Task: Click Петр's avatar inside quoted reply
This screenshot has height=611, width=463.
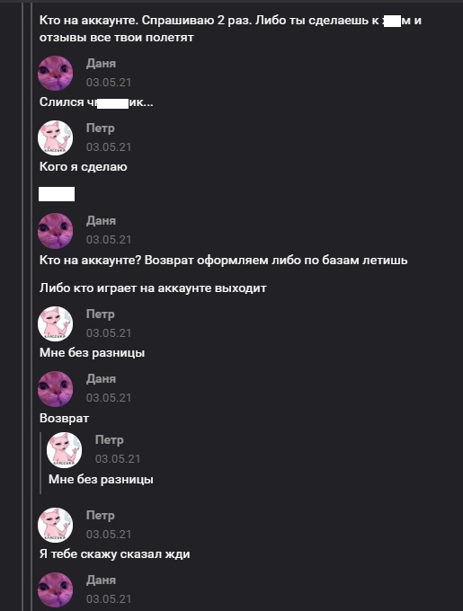Action: 65,450
